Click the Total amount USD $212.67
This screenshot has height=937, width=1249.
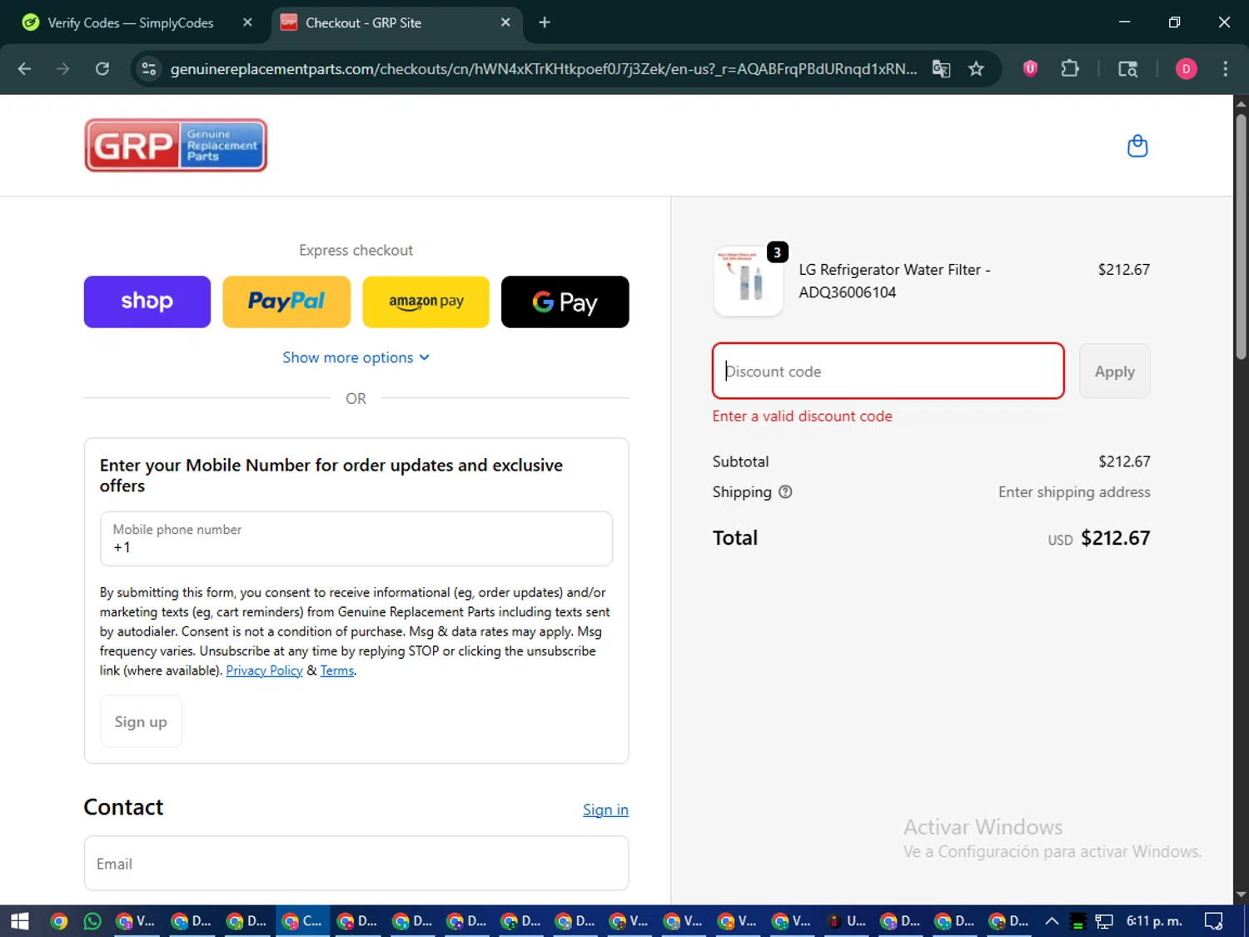1099,538
